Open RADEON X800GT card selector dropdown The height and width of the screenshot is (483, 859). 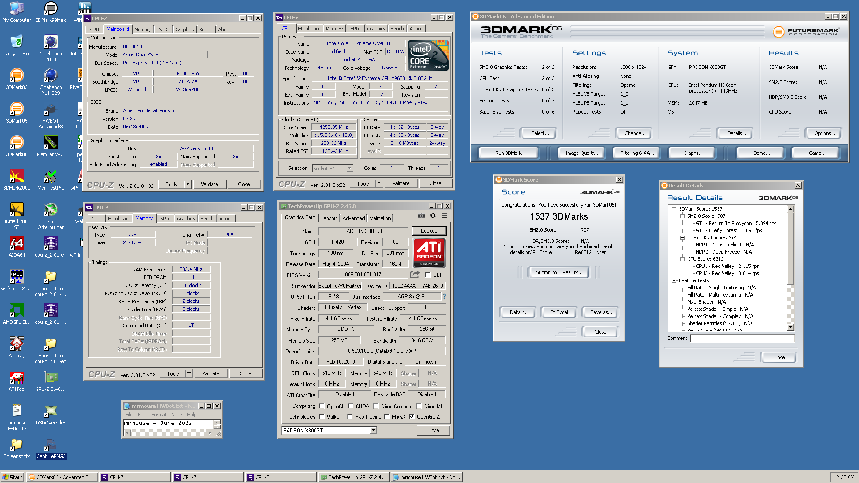point(373,431)
